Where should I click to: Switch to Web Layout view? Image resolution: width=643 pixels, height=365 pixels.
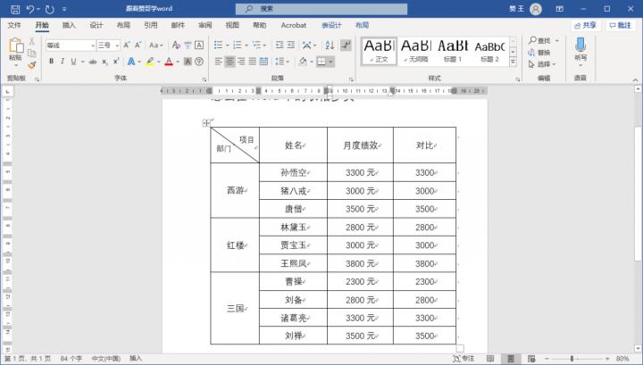pos(531,359)
